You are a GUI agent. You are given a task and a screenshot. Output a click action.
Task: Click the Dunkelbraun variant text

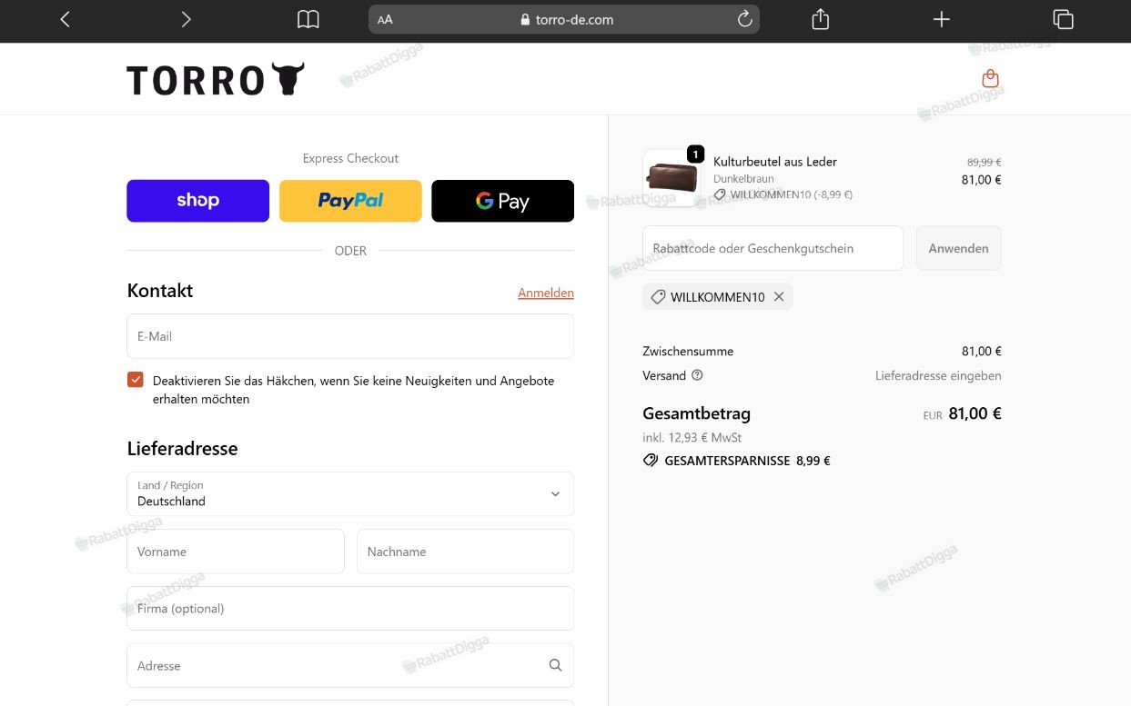[x=743, y=179]
